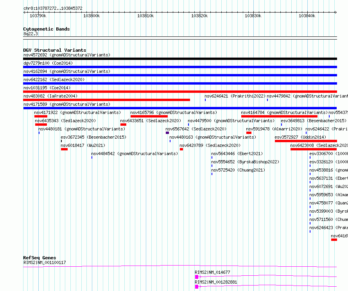The height and width of the screenshot is (291, 348).
Task: Open variant nsv4162894 label
Action: pyautogui.click(x=67, y=71)
